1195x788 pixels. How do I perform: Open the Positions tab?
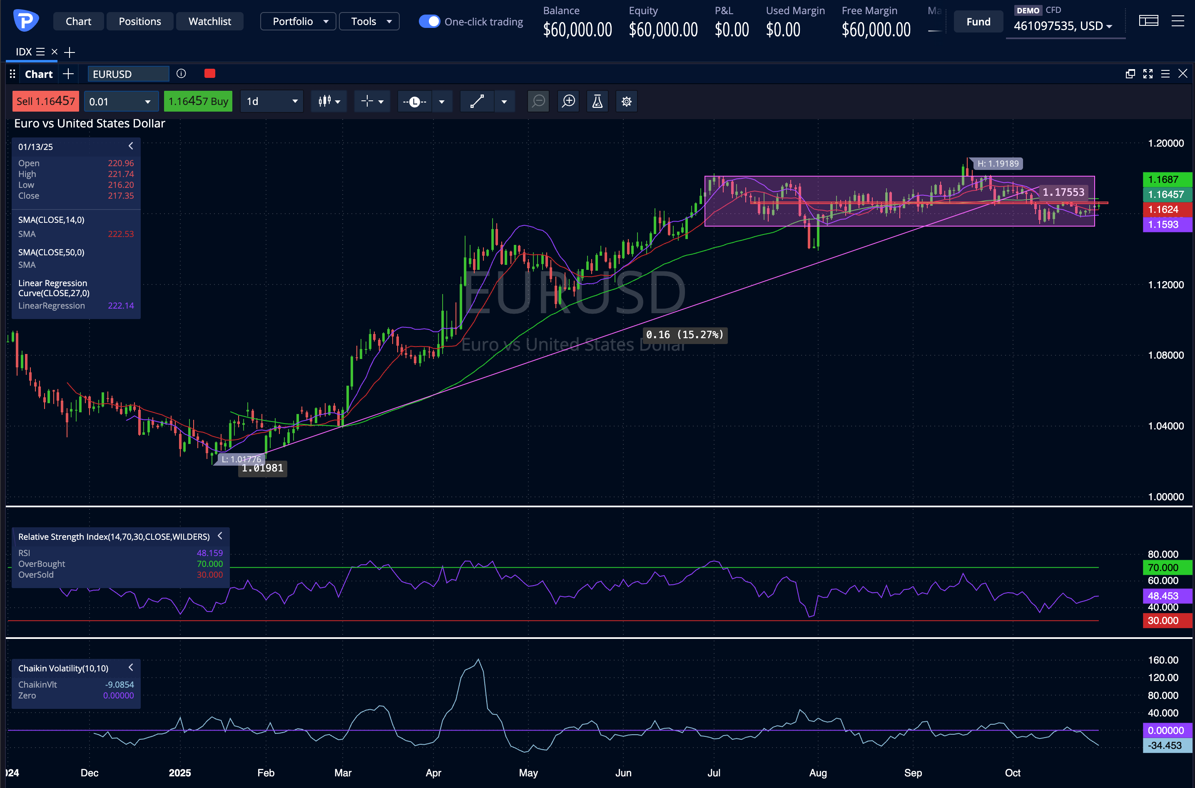139,21
